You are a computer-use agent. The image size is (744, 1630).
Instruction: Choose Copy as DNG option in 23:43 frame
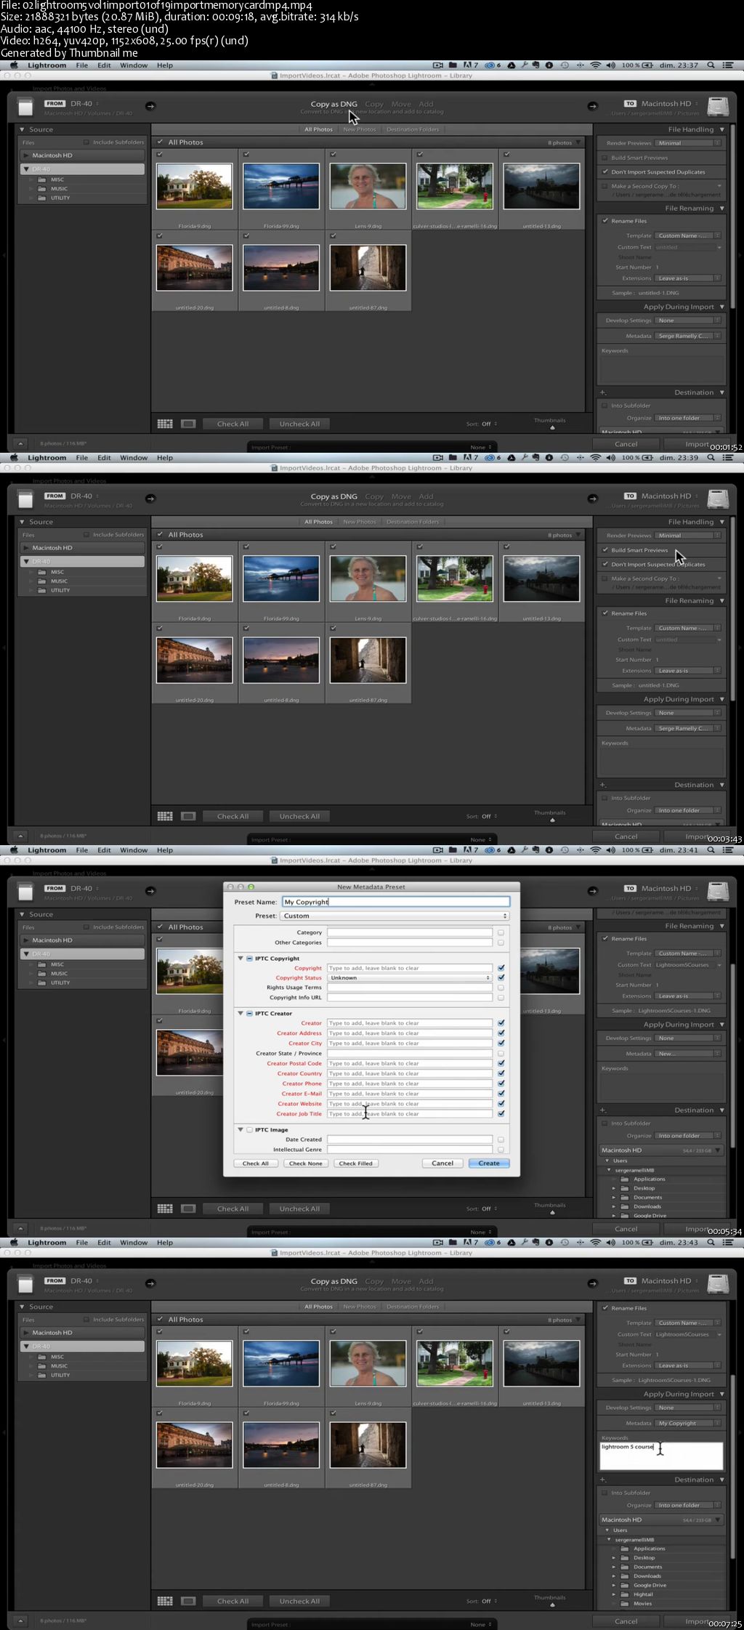[x=333, y=1281]
